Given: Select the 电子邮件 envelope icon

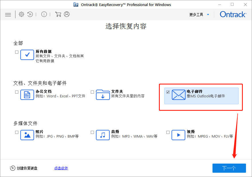Looking at the screenshot, I should pos(178,95).
